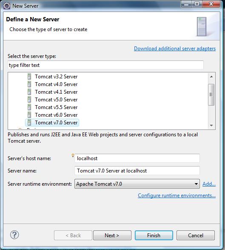225x250 pixels.
Task: Click the Tomcat v7.0 Server icon
Action: [x=29, y=123]
